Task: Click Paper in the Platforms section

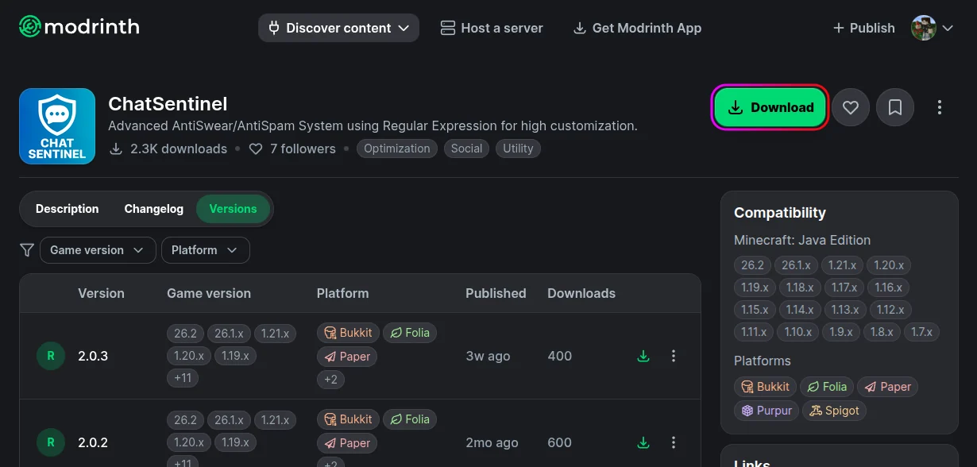Action: (887, 387)
